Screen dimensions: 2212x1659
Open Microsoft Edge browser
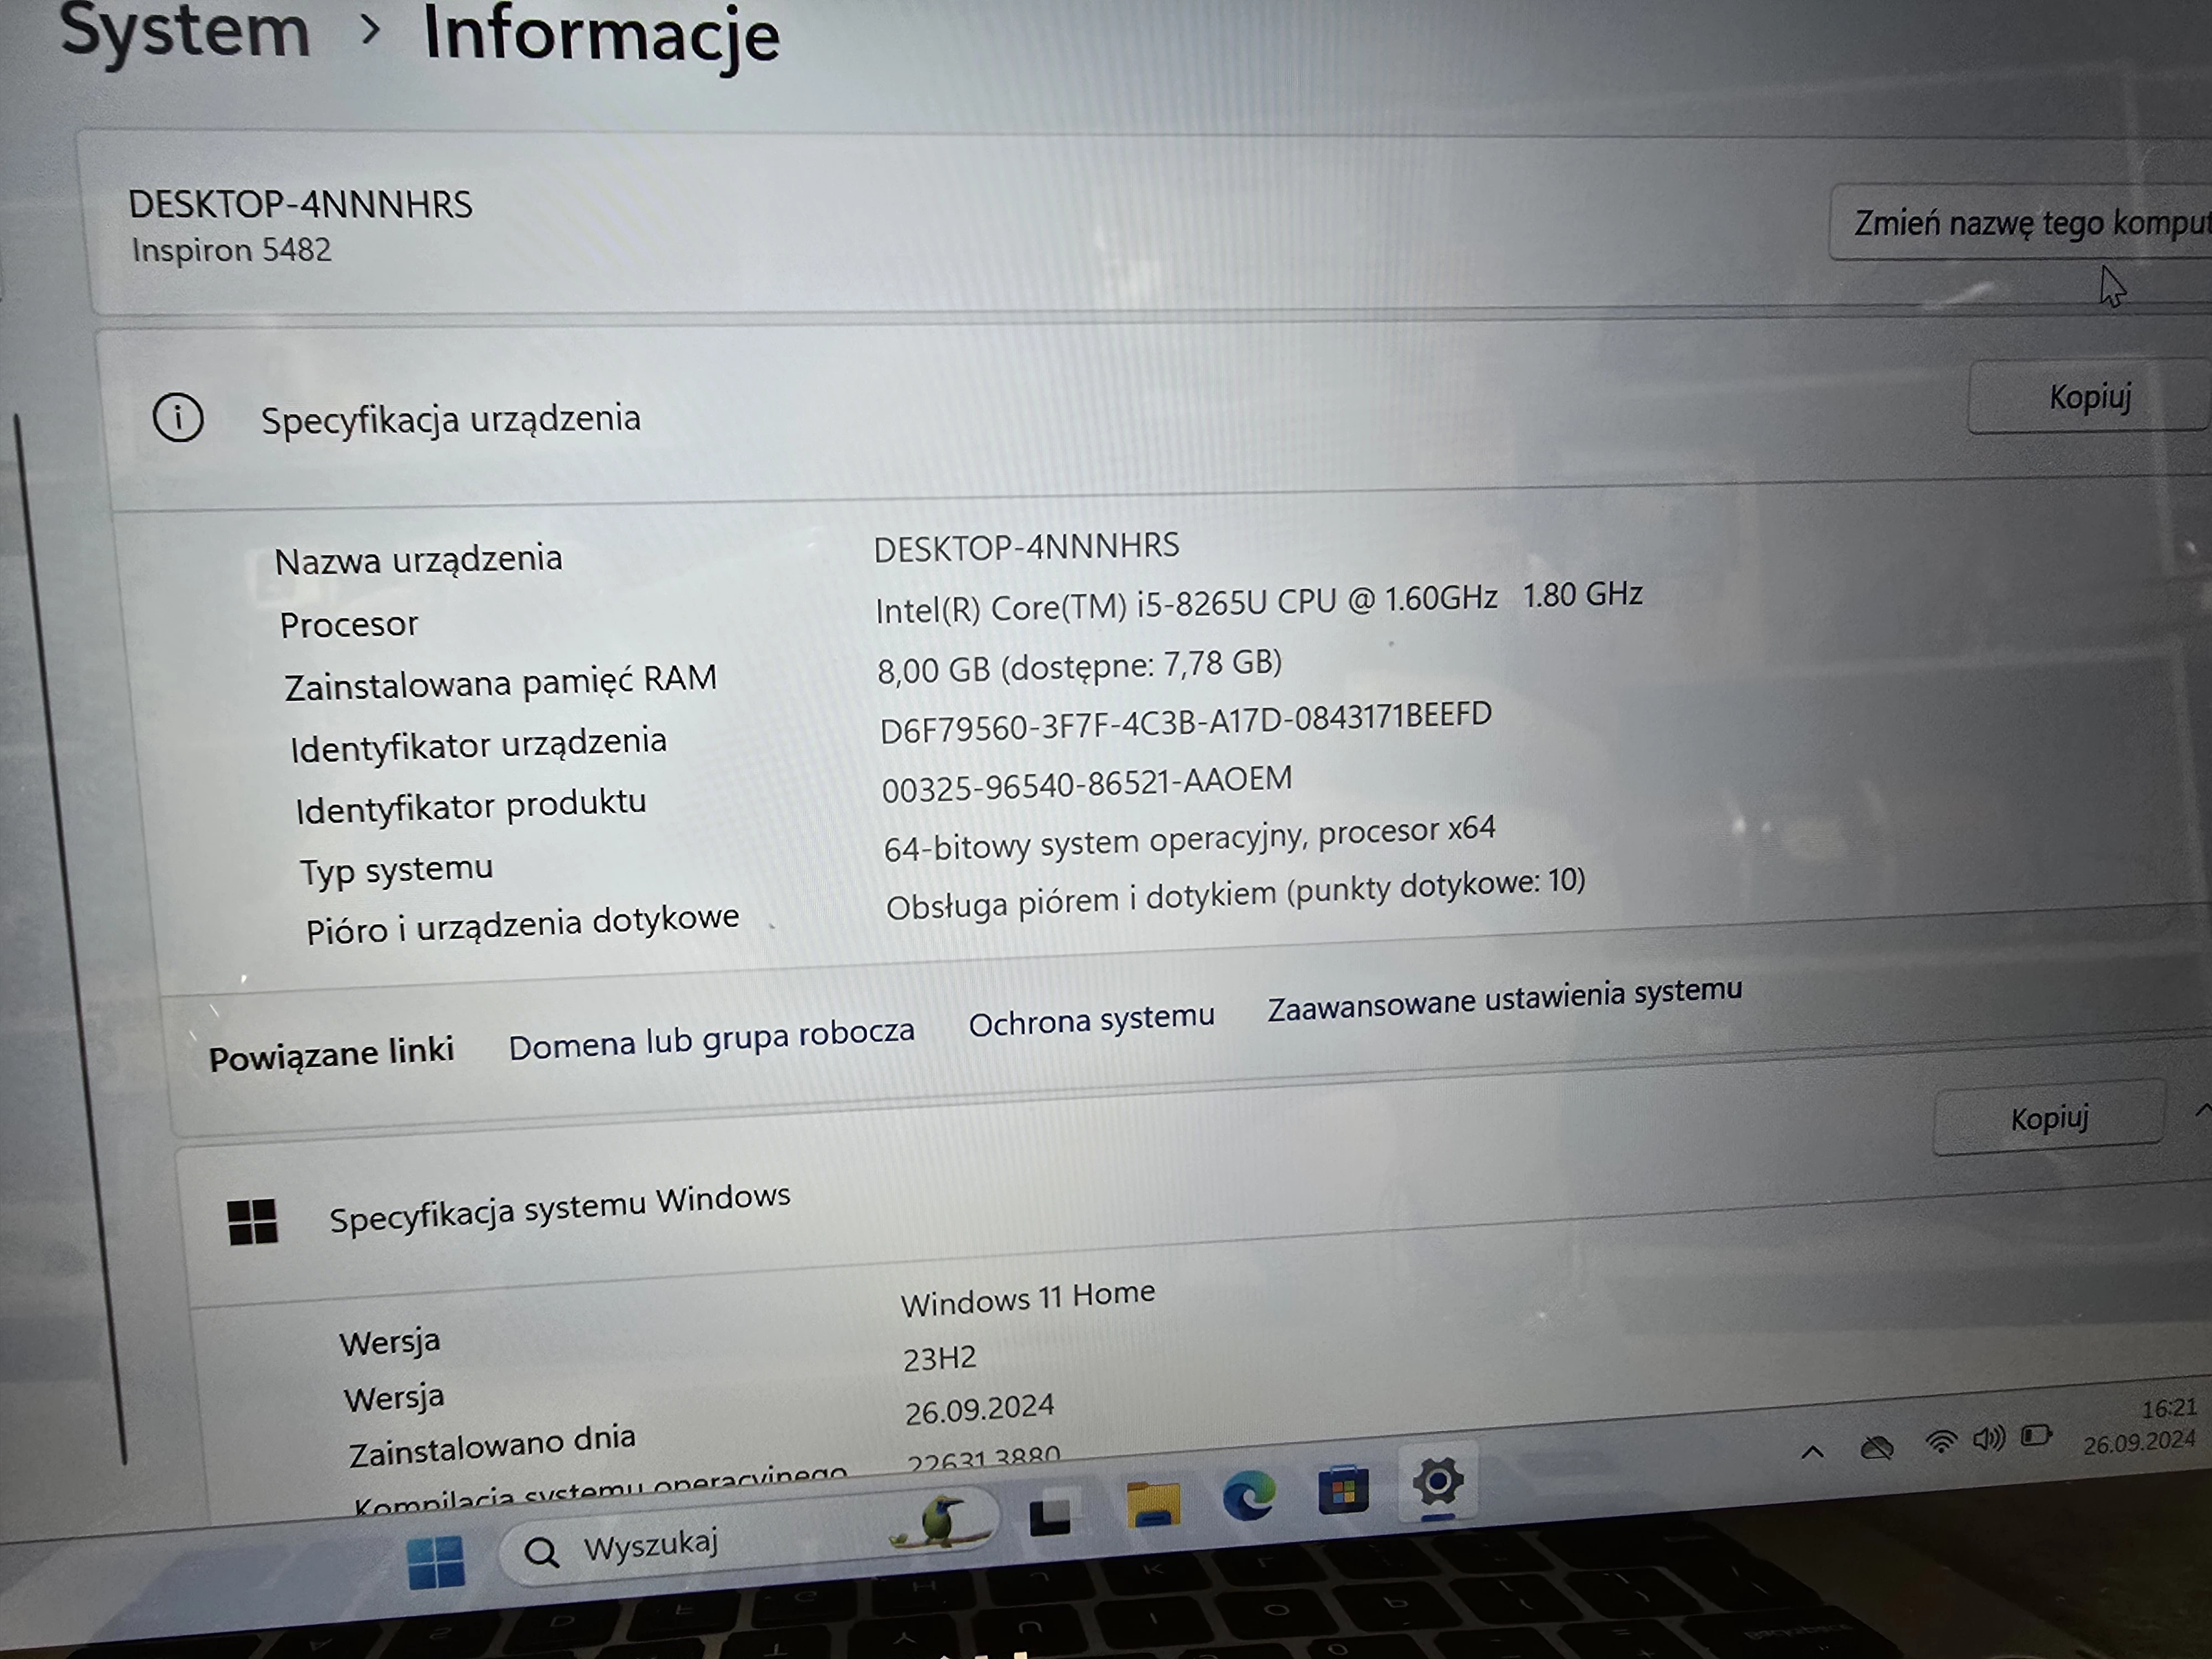[1248, 1496]
